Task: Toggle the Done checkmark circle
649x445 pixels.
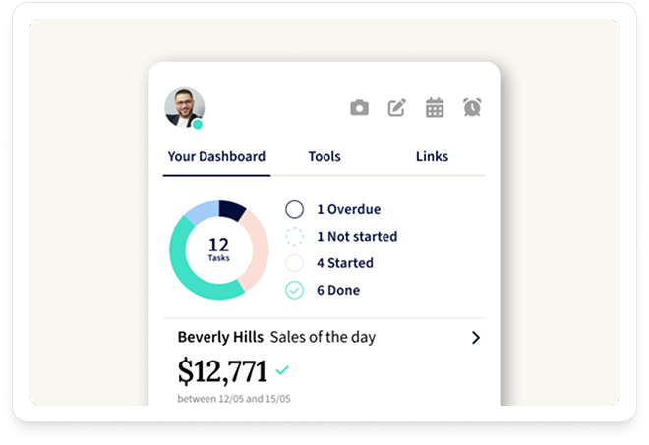Action: click(294, 290)
